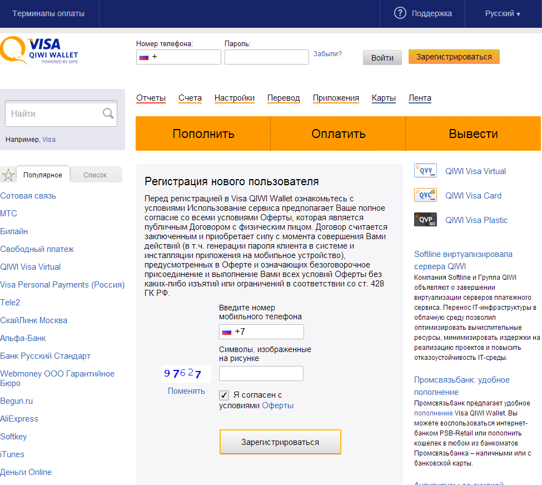Click the Visa example search link

(49, 140)
